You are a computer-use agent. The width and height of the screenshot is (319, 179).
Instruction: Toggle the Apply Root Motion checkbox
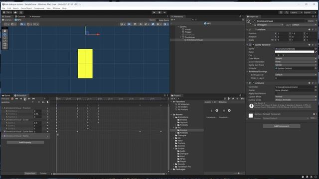point(276,93)
